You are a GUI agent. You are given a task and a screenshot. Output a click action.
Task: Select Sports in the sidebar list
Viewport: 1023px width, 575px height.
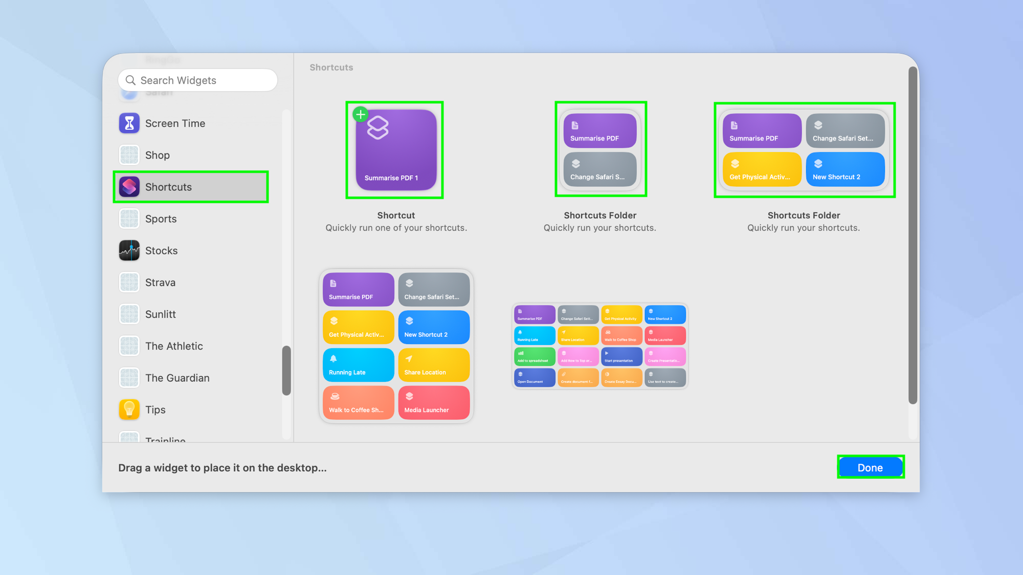(161, 219)
